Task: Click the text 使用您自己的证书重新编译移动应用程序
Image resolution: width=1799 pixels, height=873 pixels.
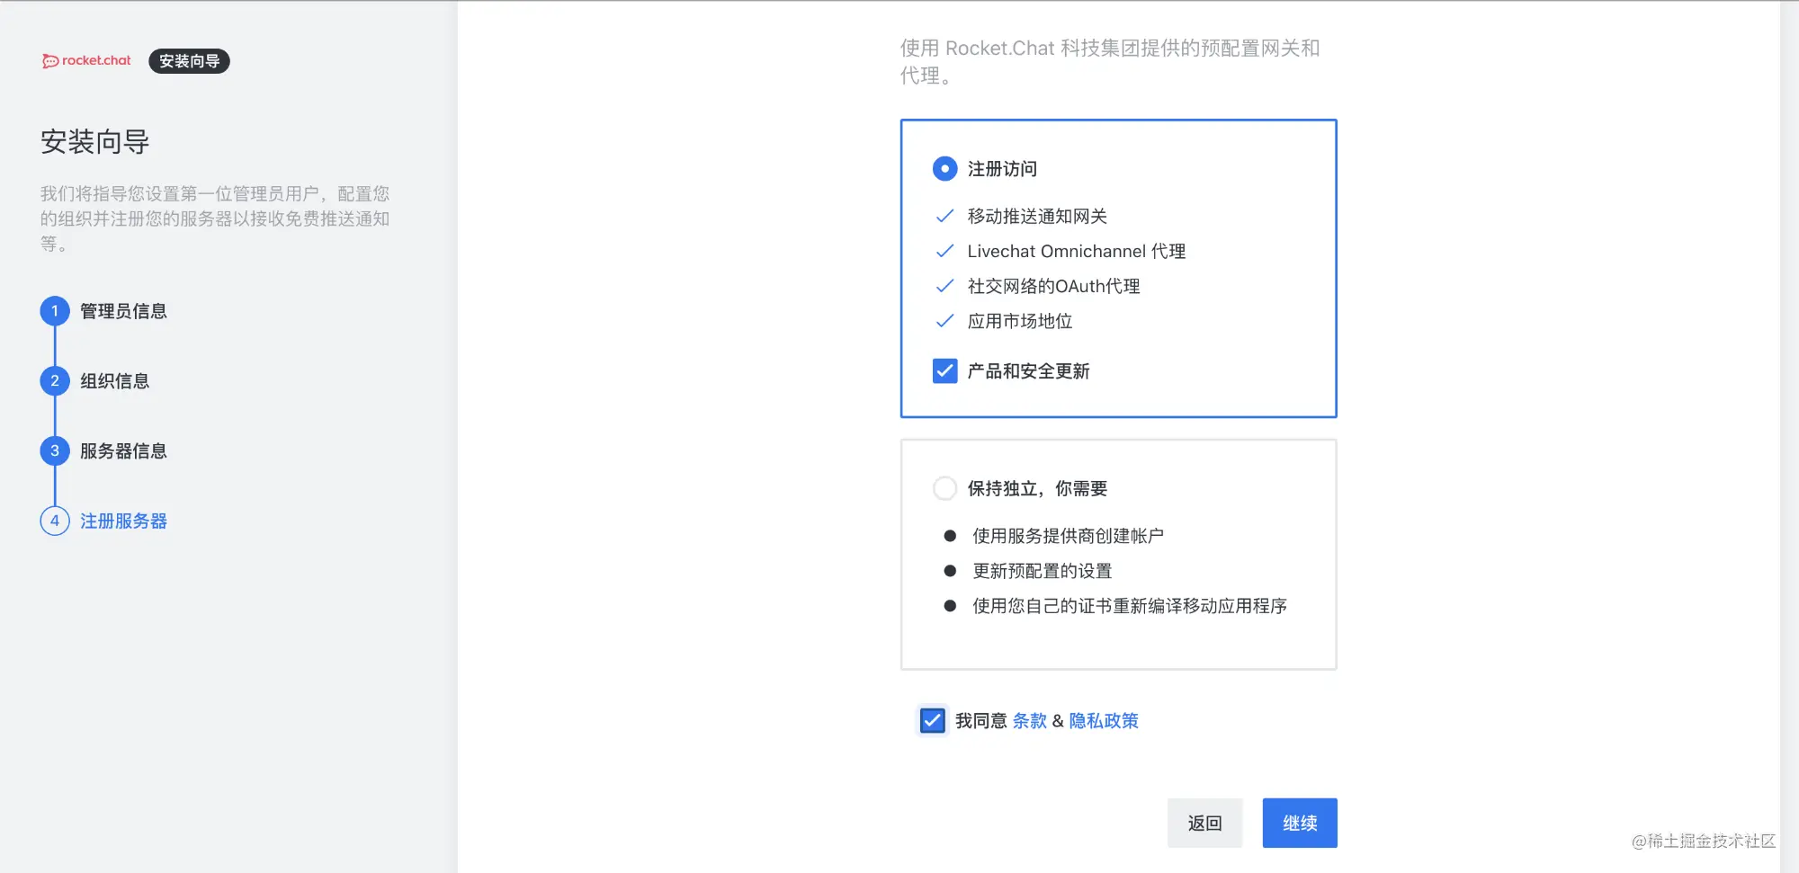Action: [1130, 606]
